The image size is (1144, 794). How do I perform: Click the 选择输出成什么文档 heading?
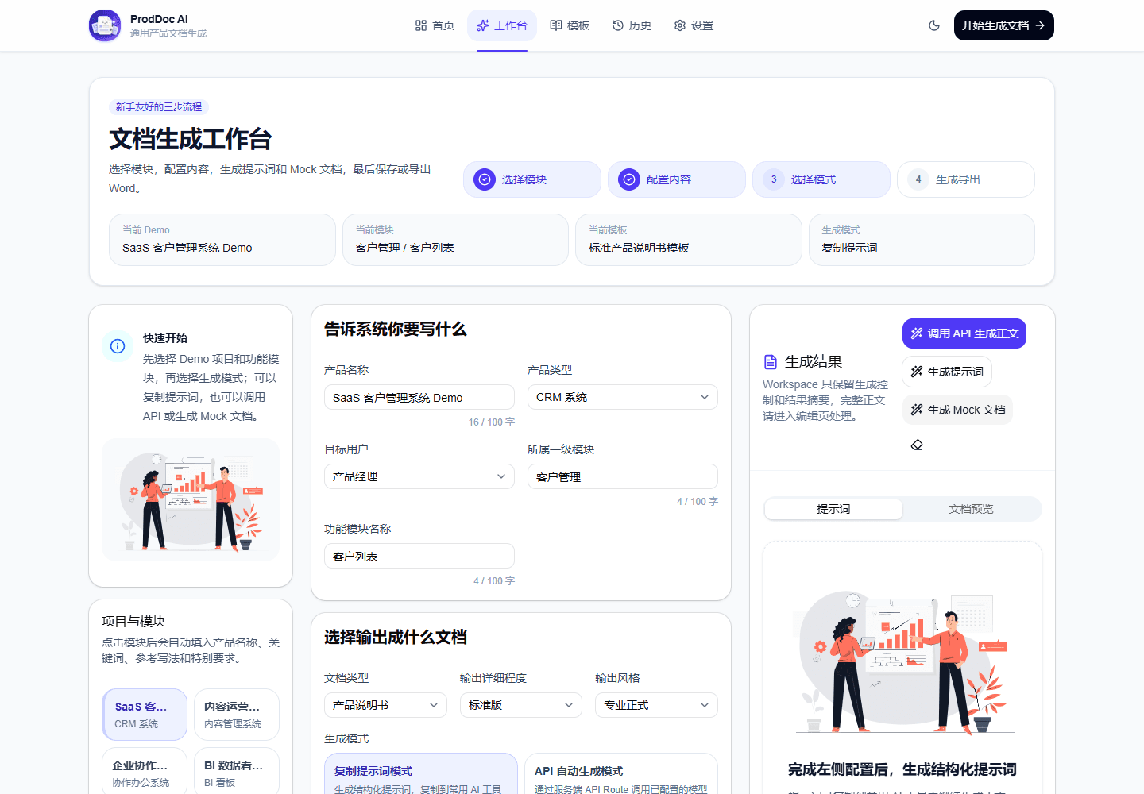(x=396, y=637)
